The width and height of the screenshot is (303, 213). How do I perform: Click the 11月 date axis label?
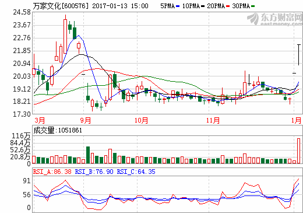tap(213, 120)
